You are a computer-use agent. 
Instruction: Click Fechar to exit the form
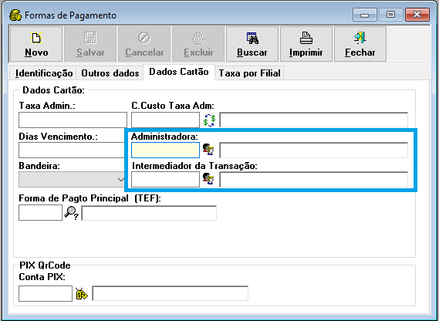pyautogui.click(x=360, y=44)
